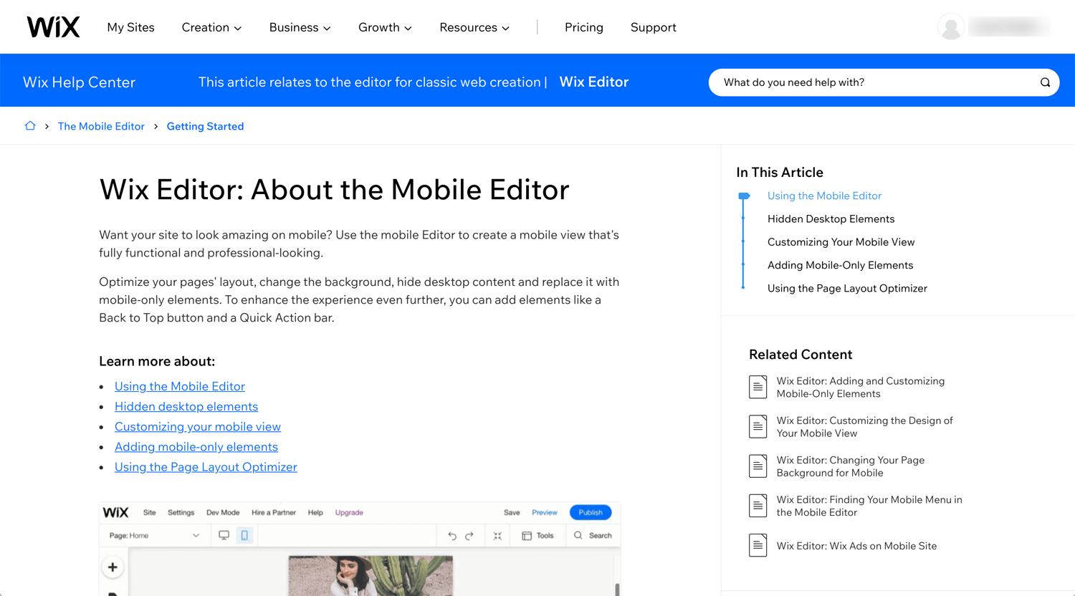
Task: Click Getting Started breadcrumb link
Action: click(x=205, y=126)
